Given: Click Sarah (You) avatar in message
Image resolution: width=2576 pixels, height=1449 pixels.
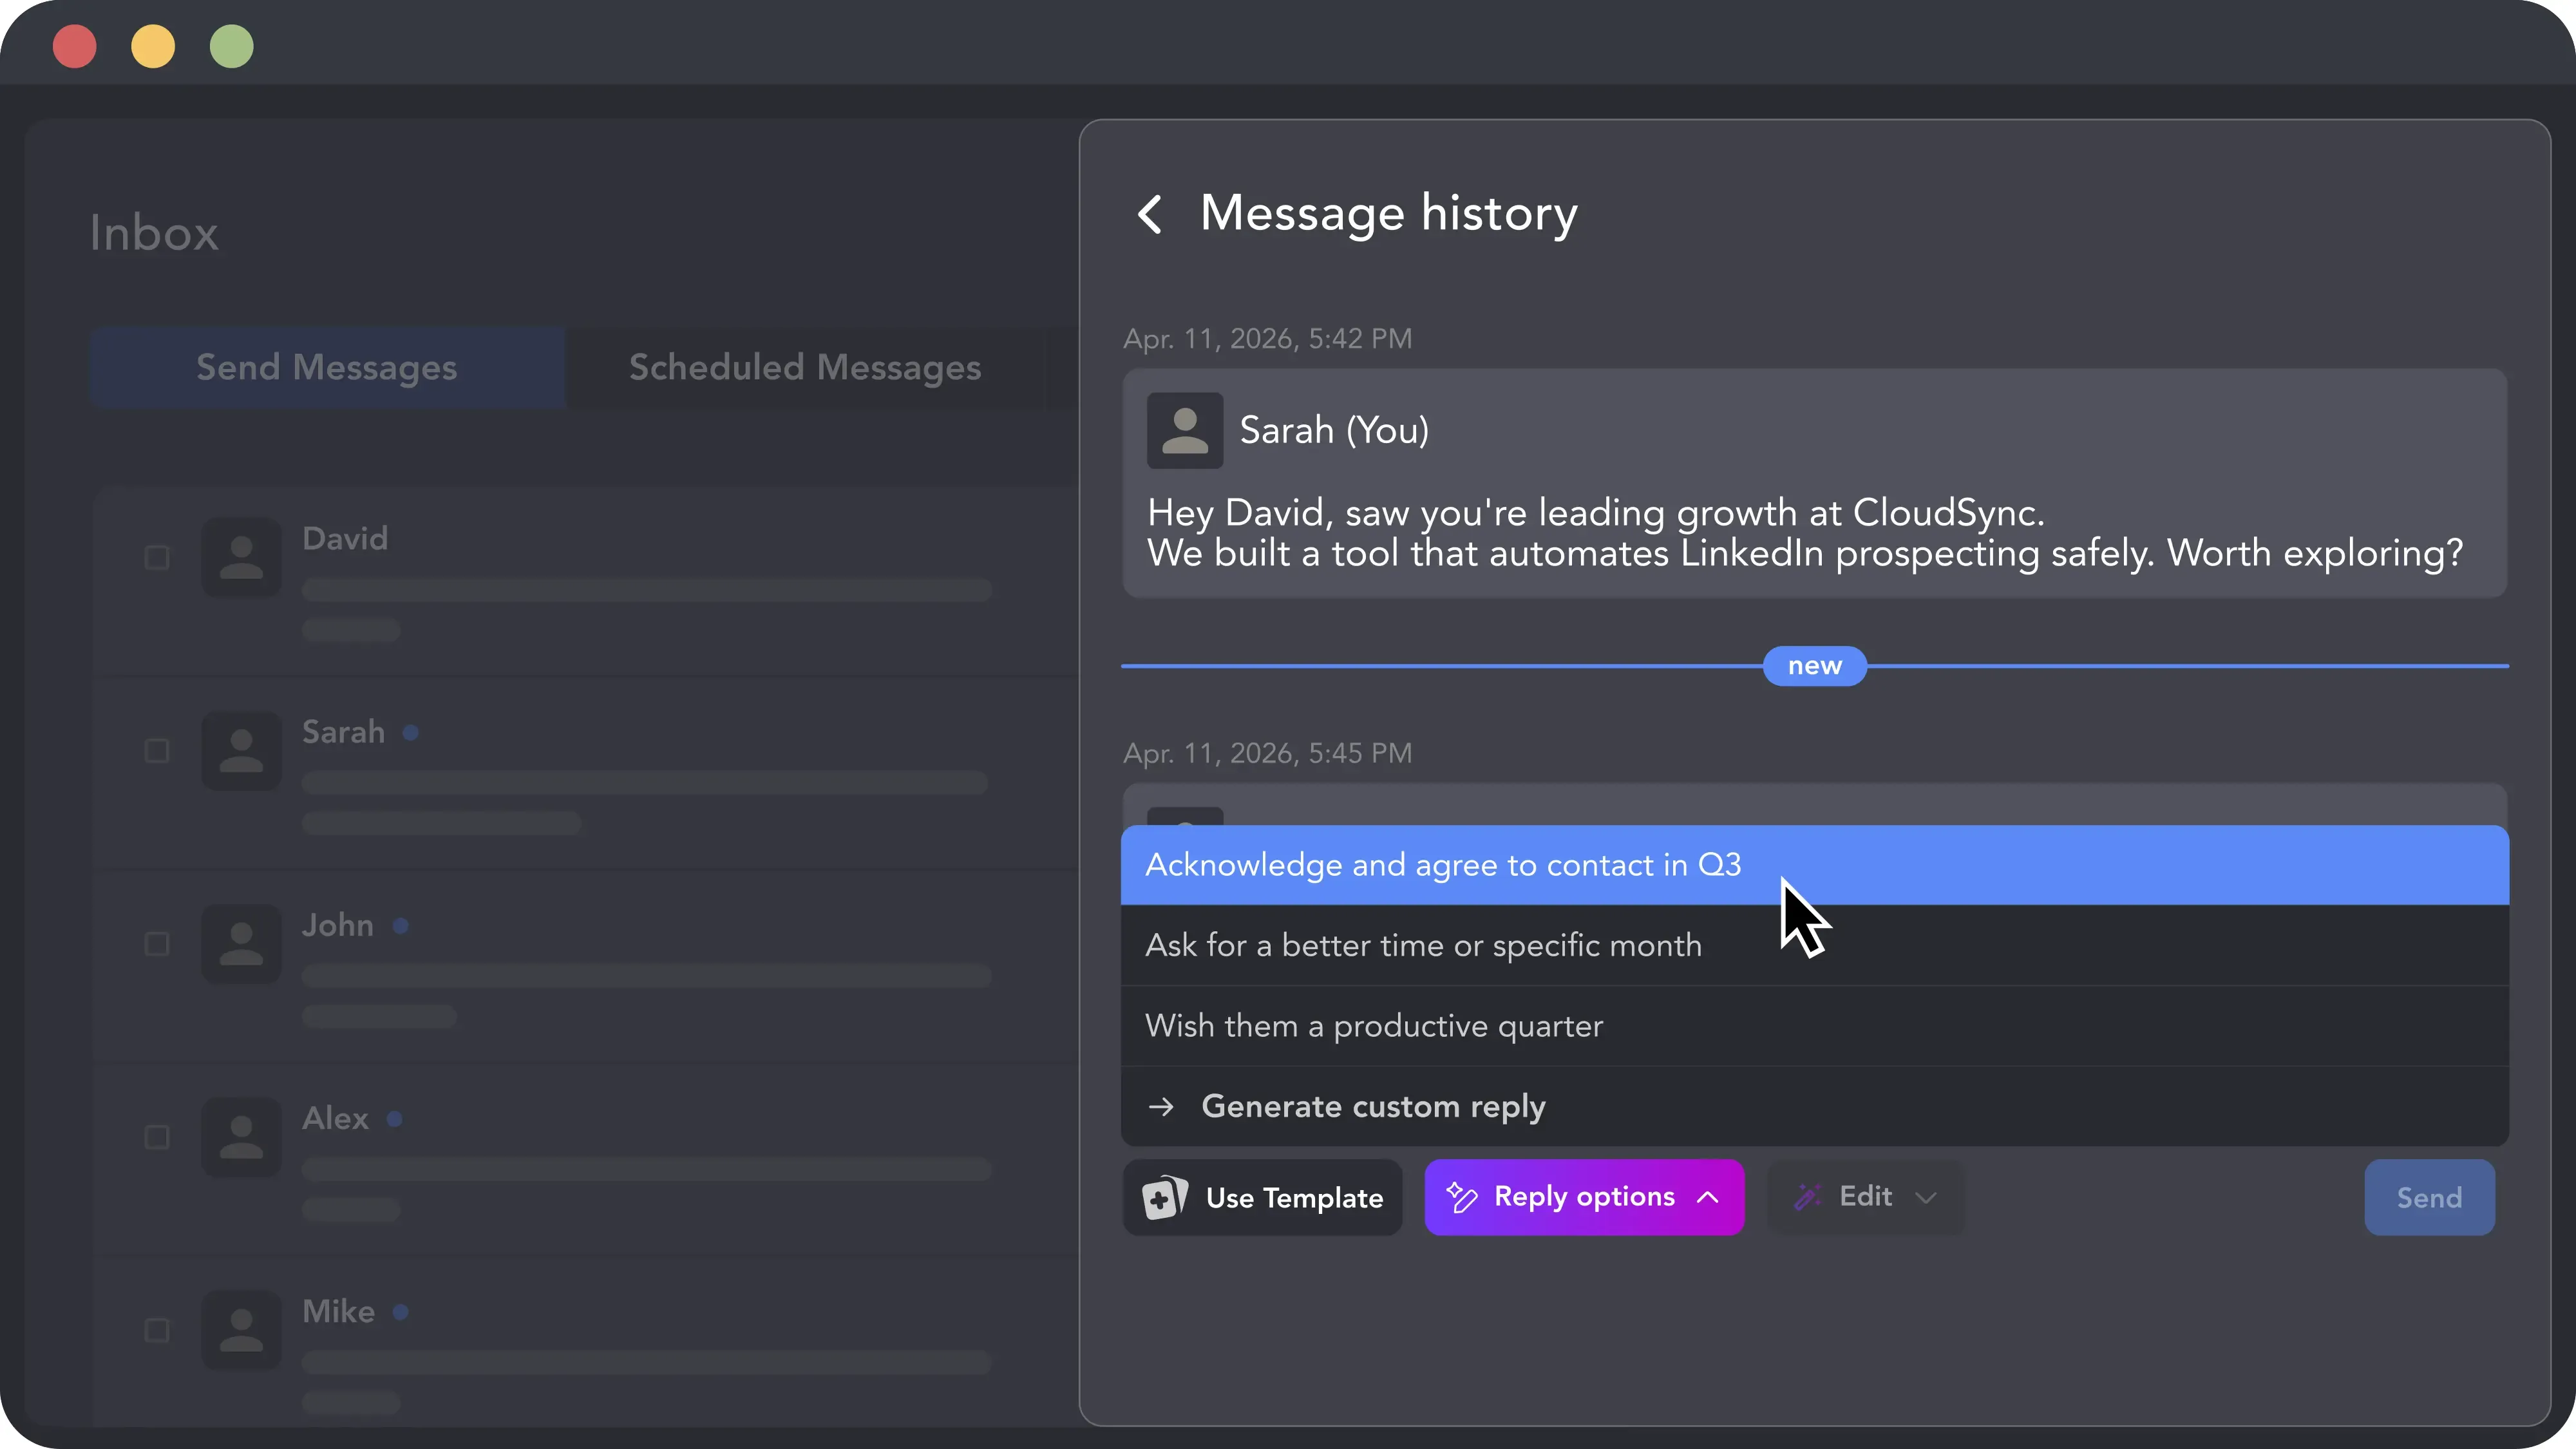Looking at the screenshot, I should point(1185,430).
